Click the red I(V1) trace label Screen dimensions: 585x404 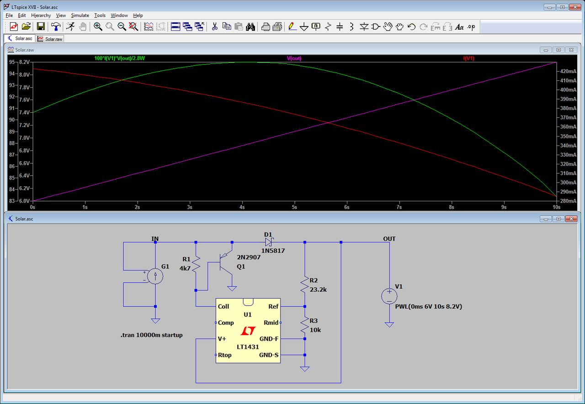[469, 58]
